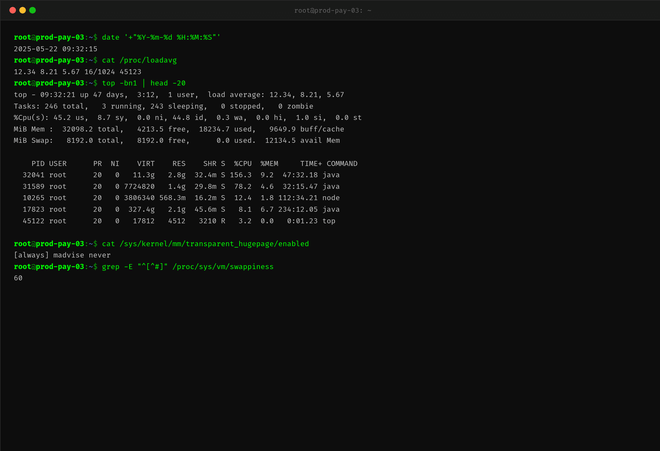Click the MiB Mem 32098.2 total value
Image resolution: width=660 pixels, height=451 pixels.
click(93, 129)
